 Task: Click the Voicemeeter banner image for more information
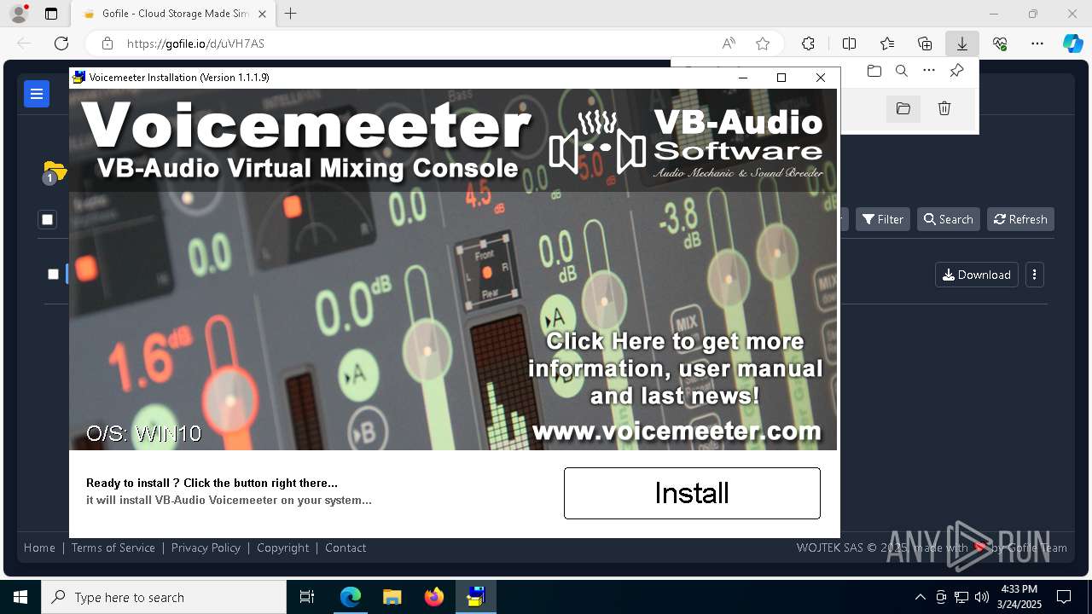453,269
